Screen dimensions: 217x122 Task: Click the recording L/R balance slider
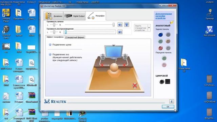tap(54, 25)
